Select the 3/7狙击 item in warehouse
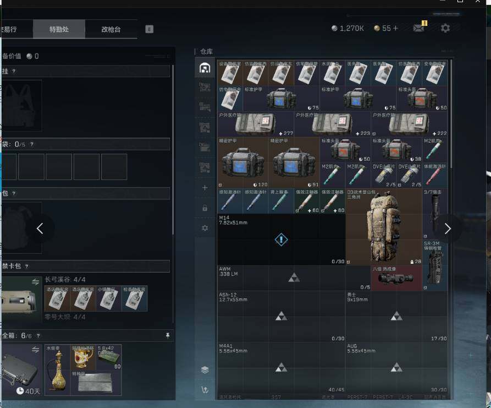 (435, 214)
